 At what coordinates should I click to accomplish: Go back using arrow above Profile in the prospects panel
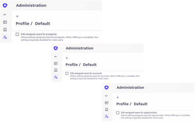pos(18,16)
